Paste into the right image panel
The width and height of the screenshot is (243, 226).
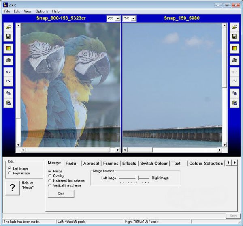(x=234, y=103)
